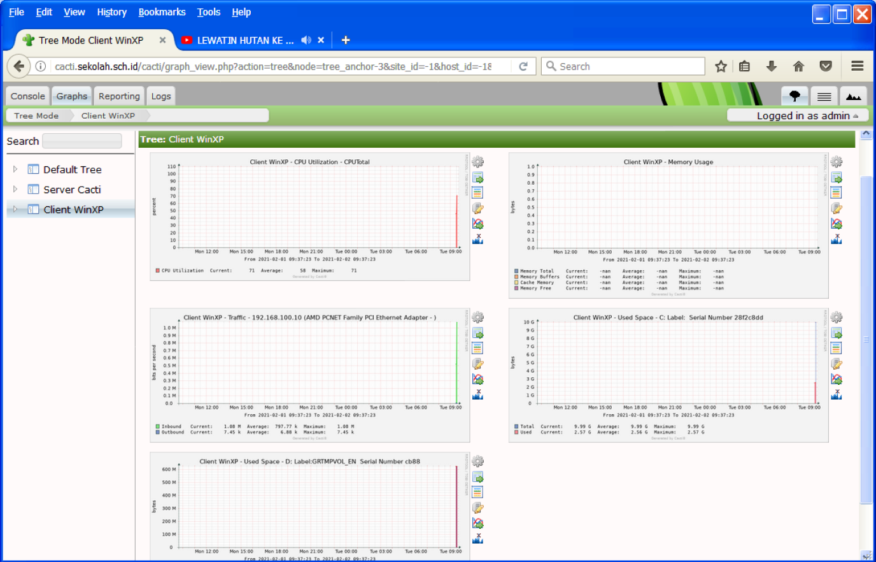The image size is (876, 562).
Task: Open the Bookmarks menu
Action: (x=162, y=12)
